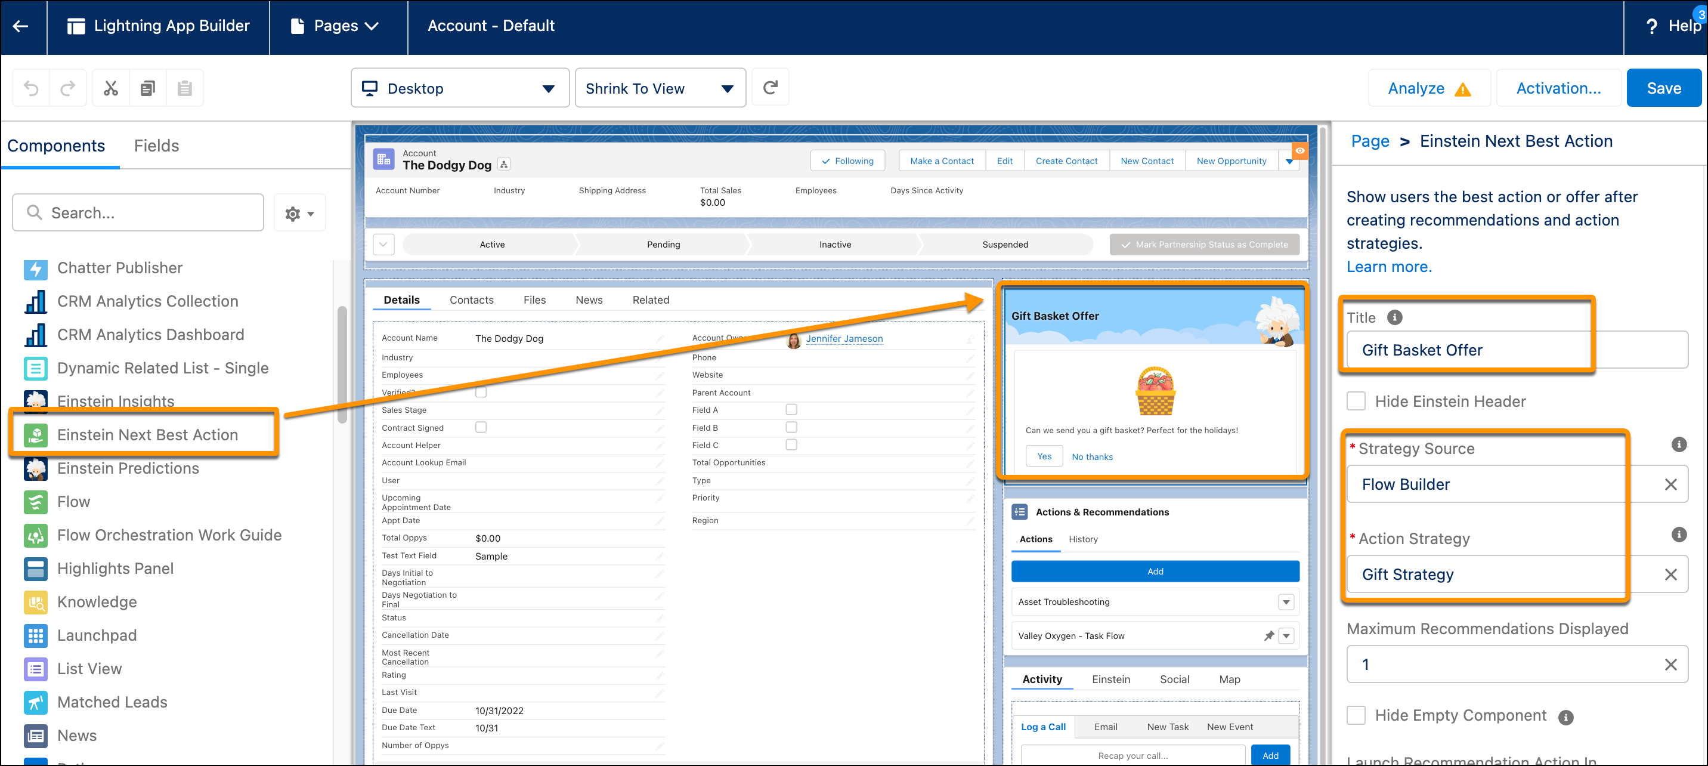The height and width of the screenshot is (766, 1708).
Task: Toggle the Contract Signed checkbox
Action: click(x=481, y=427)
